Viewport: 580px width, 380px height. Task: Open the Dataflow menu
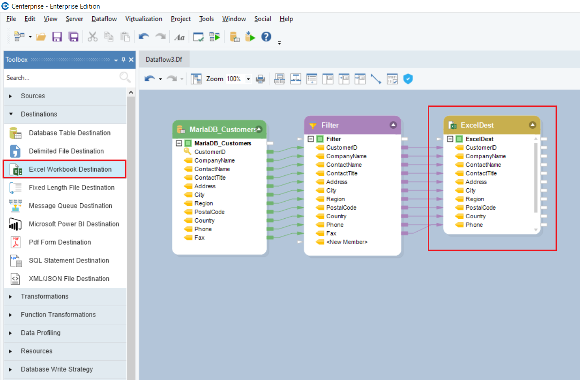point(104,19)
